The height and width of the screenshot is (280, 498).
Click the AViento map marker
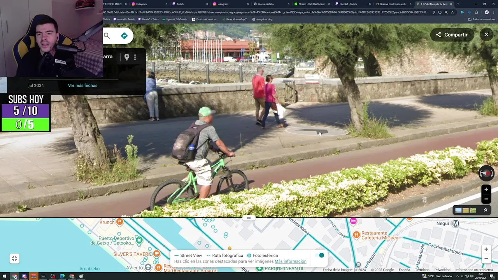(x=148, y=267)
